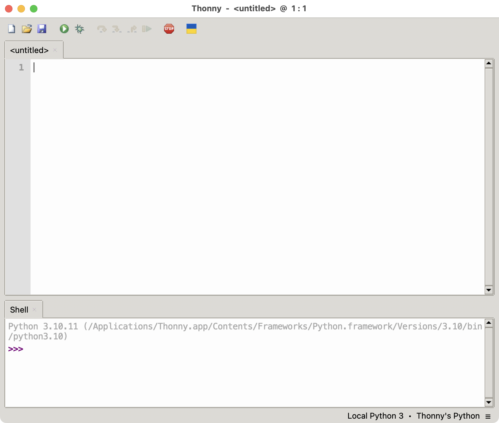
Task: Run current script with green play button
Action: pyautogui.click(x=64, y=29)
